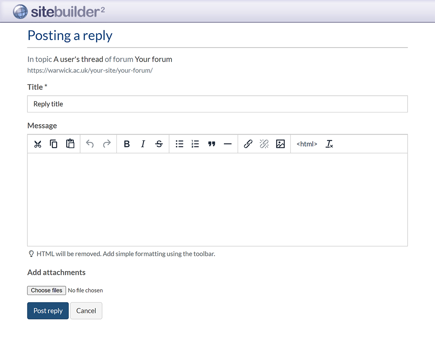Viewport: 435px width, 338px height.
Task: Insert a hyperlink with link icon
Action: [x=248, y=144]
